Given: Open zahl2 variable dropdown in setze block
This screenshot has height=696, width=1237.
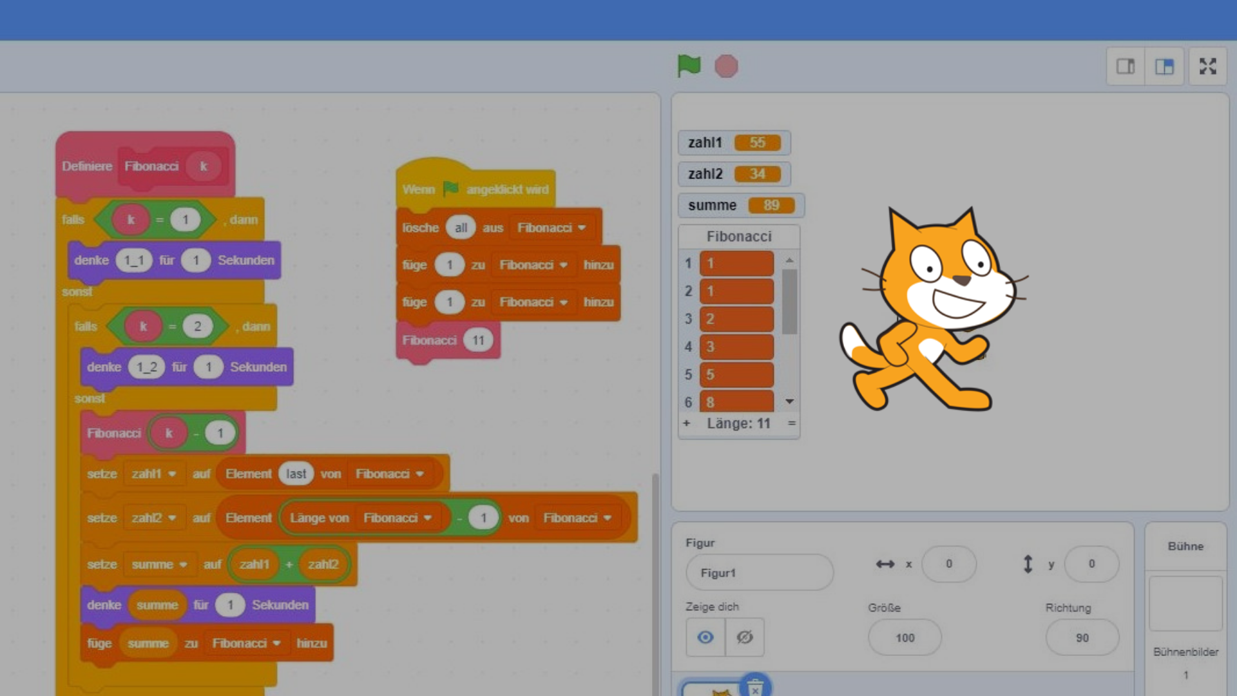Looking at the screenshot, I should [x=154, y=517].
